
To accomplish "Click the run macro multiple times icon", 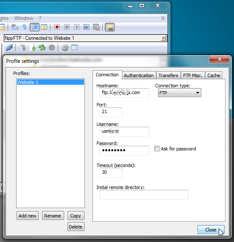I will coord(86,27).
